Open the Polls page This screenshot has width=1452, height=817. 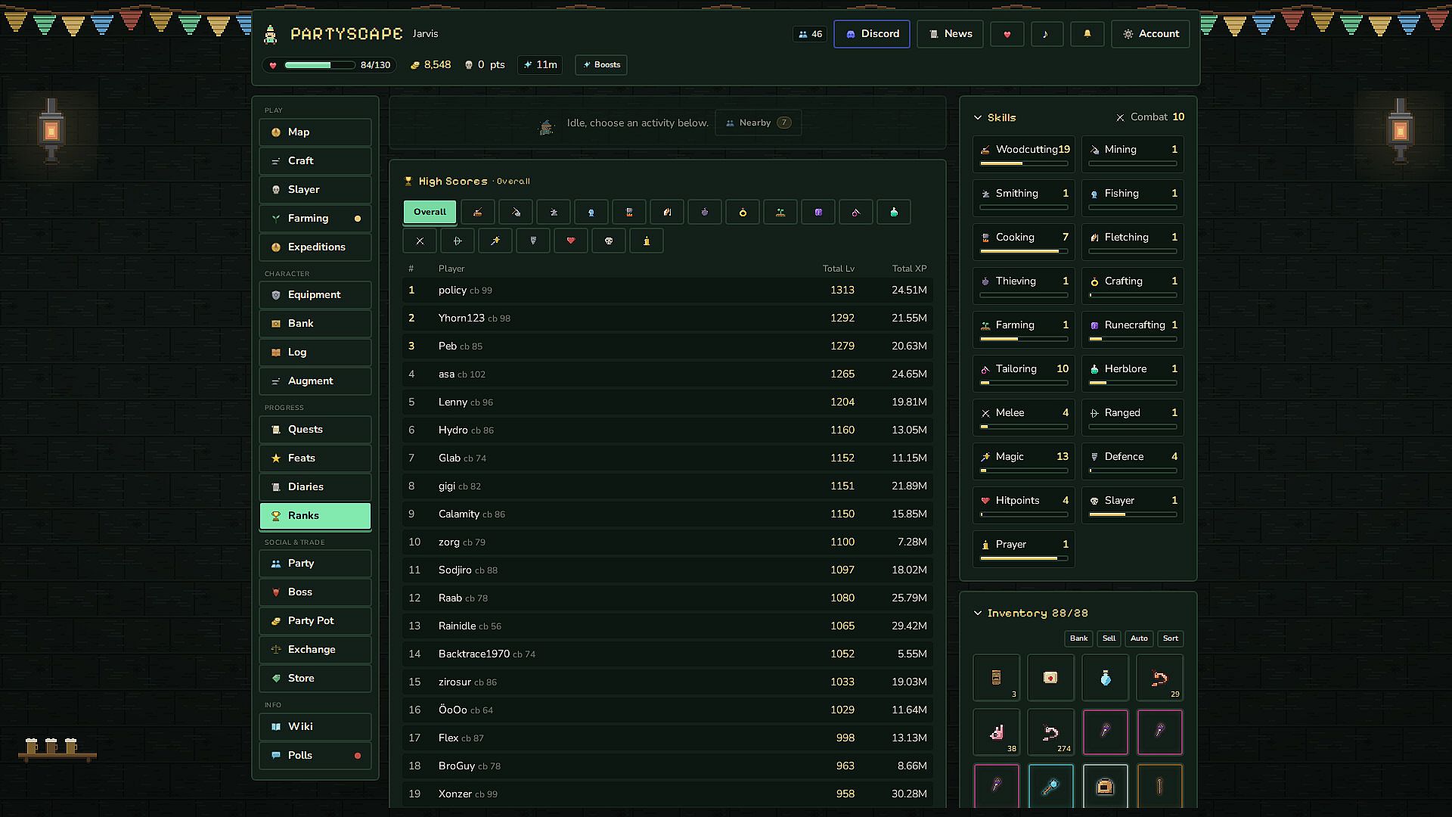[315, 756]
